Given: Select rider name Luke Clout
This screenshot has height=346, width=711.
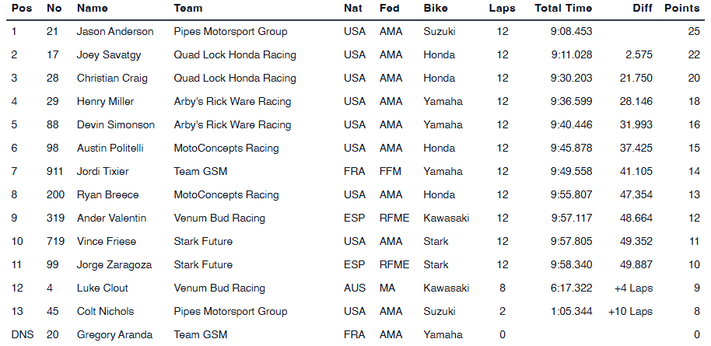Looking at the screenshot, I should tap(103, 288).
